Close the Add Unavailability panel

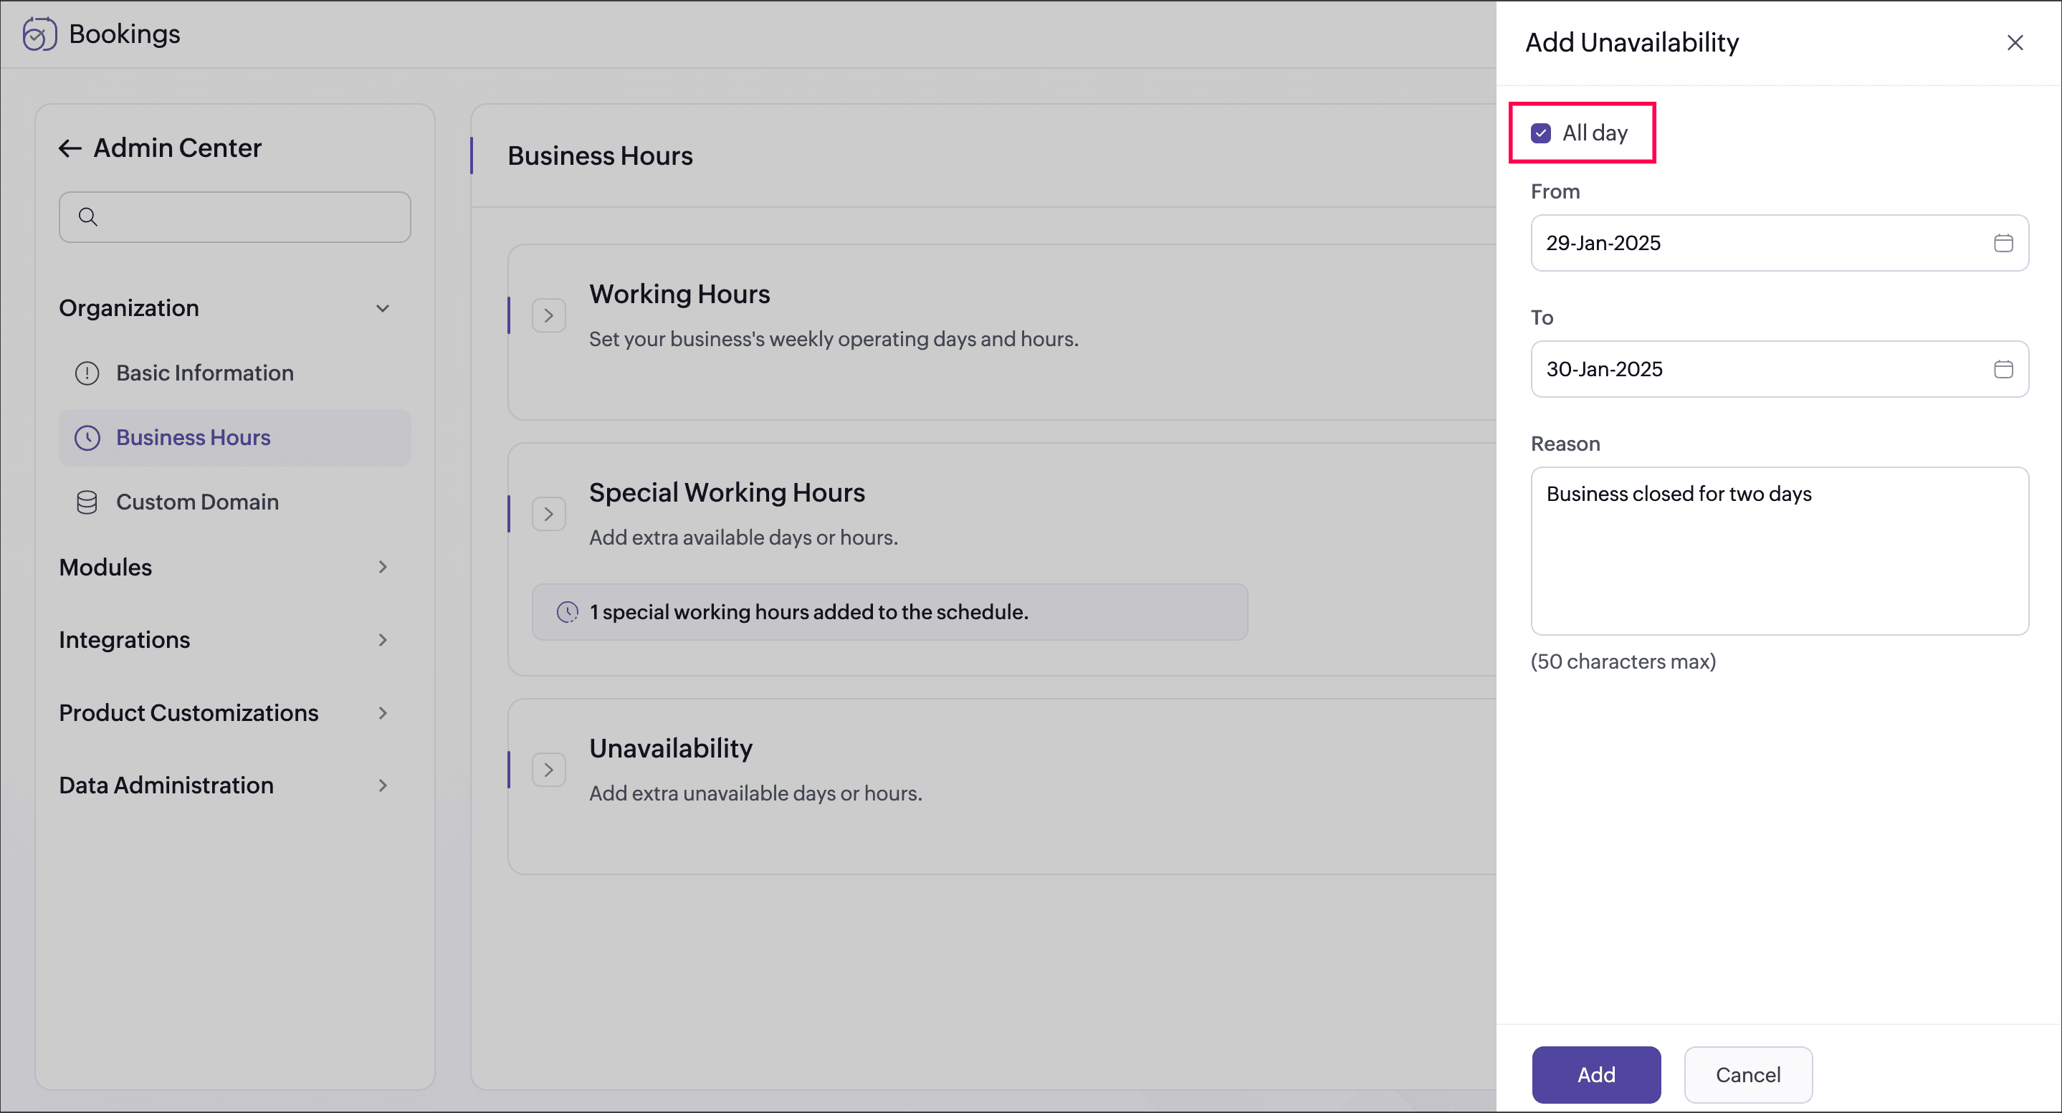pyautogui.click(x=2015, y=42)
